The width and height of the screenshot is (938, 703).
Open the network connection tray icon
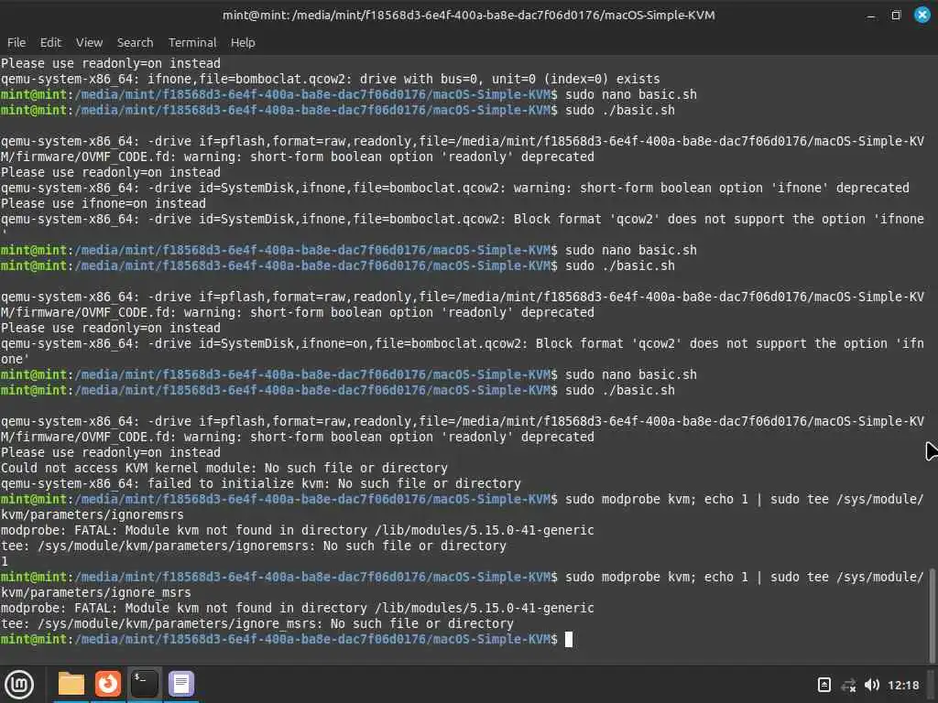click(848, 685)
